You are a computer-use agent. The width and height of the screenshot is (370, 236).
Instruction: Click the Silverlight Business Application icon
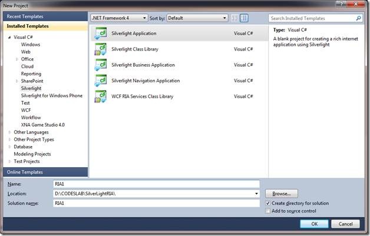tap(100, 65)
